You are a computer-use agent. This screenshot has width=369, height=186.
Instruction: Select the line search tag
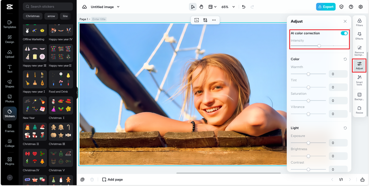65,16
